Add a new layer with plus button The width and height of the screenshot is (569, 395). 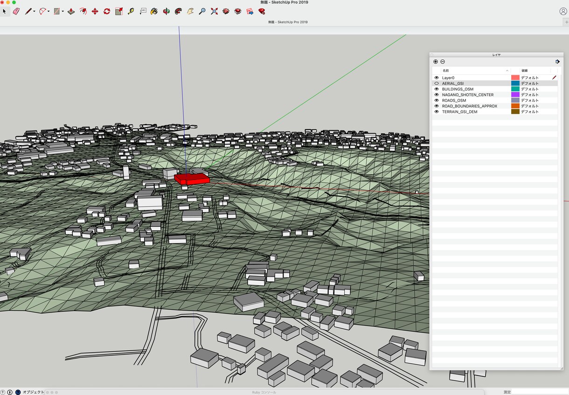(436, 62)
